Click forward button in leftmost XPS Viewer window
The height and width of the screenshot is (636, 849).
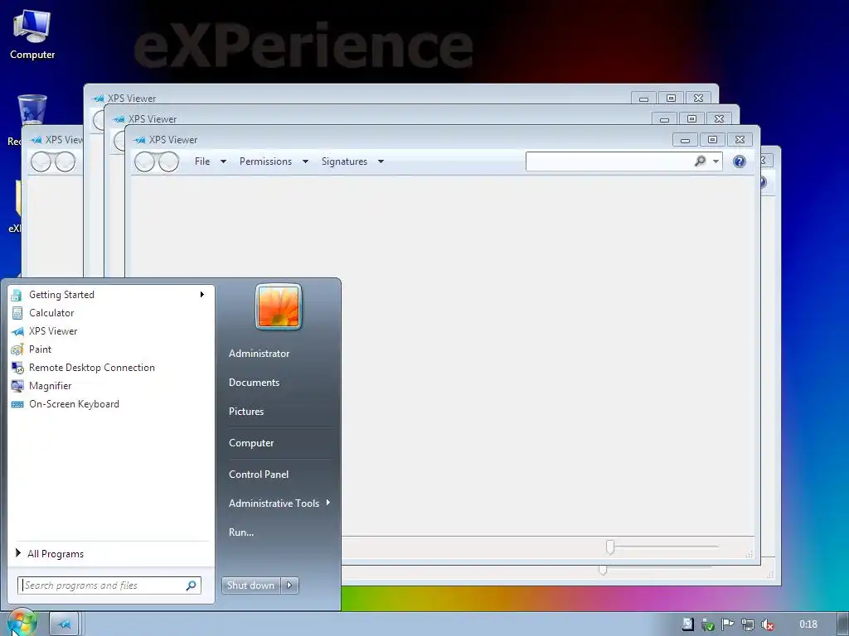(65, 161)
